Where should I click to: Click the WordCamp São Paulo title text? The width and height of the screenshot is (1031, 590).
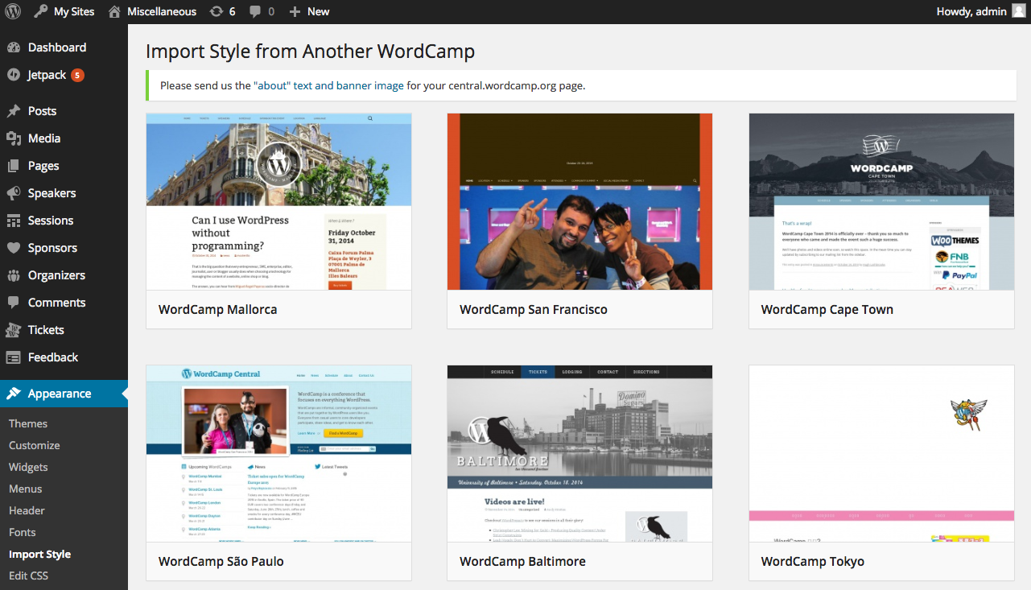pos(221,561)
